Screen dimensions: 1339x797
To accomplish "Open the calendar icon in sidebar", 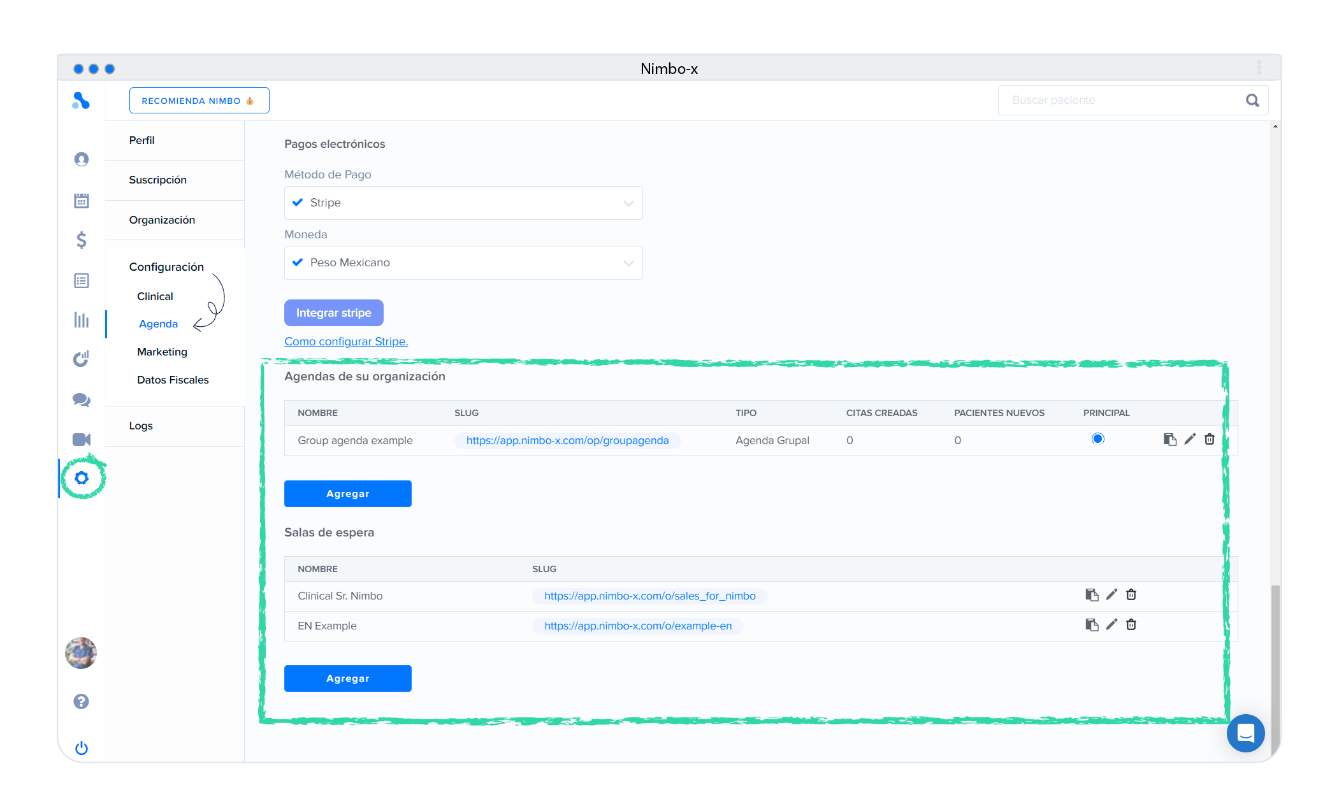I will (x=82, y=201).
